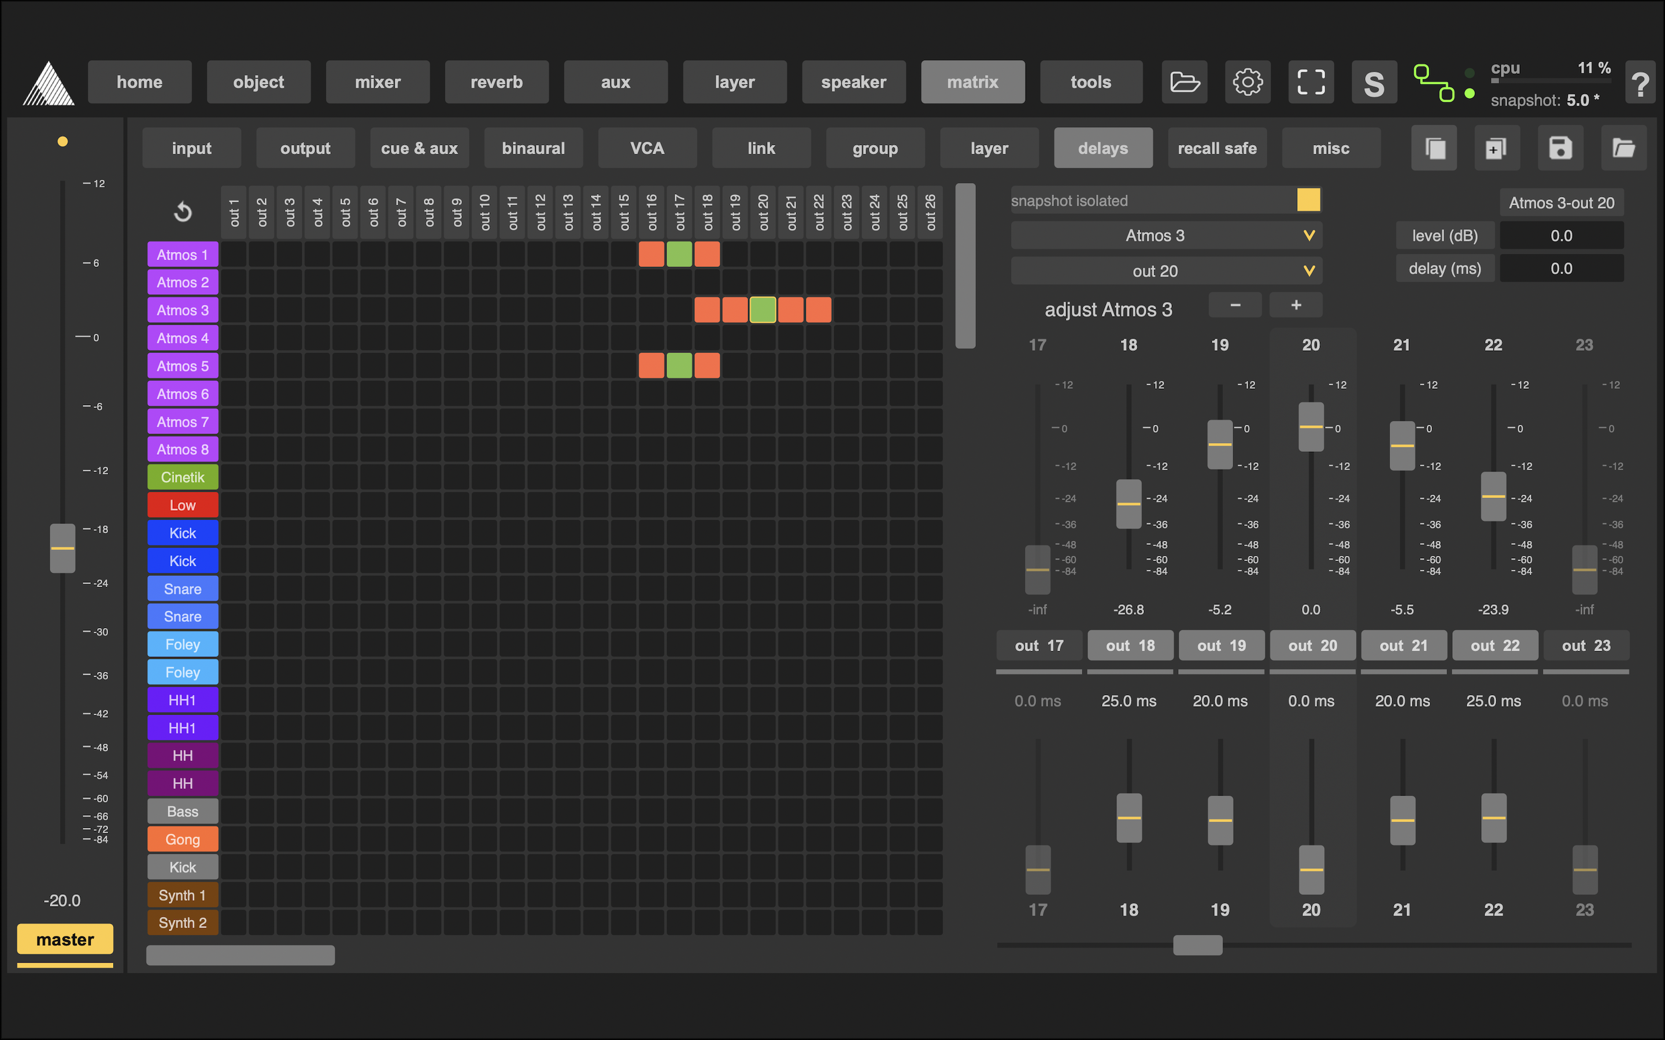This screenshot has height=1040, width=1665.
Task: Click the S snapshot icon
Action: [1374, 83]
